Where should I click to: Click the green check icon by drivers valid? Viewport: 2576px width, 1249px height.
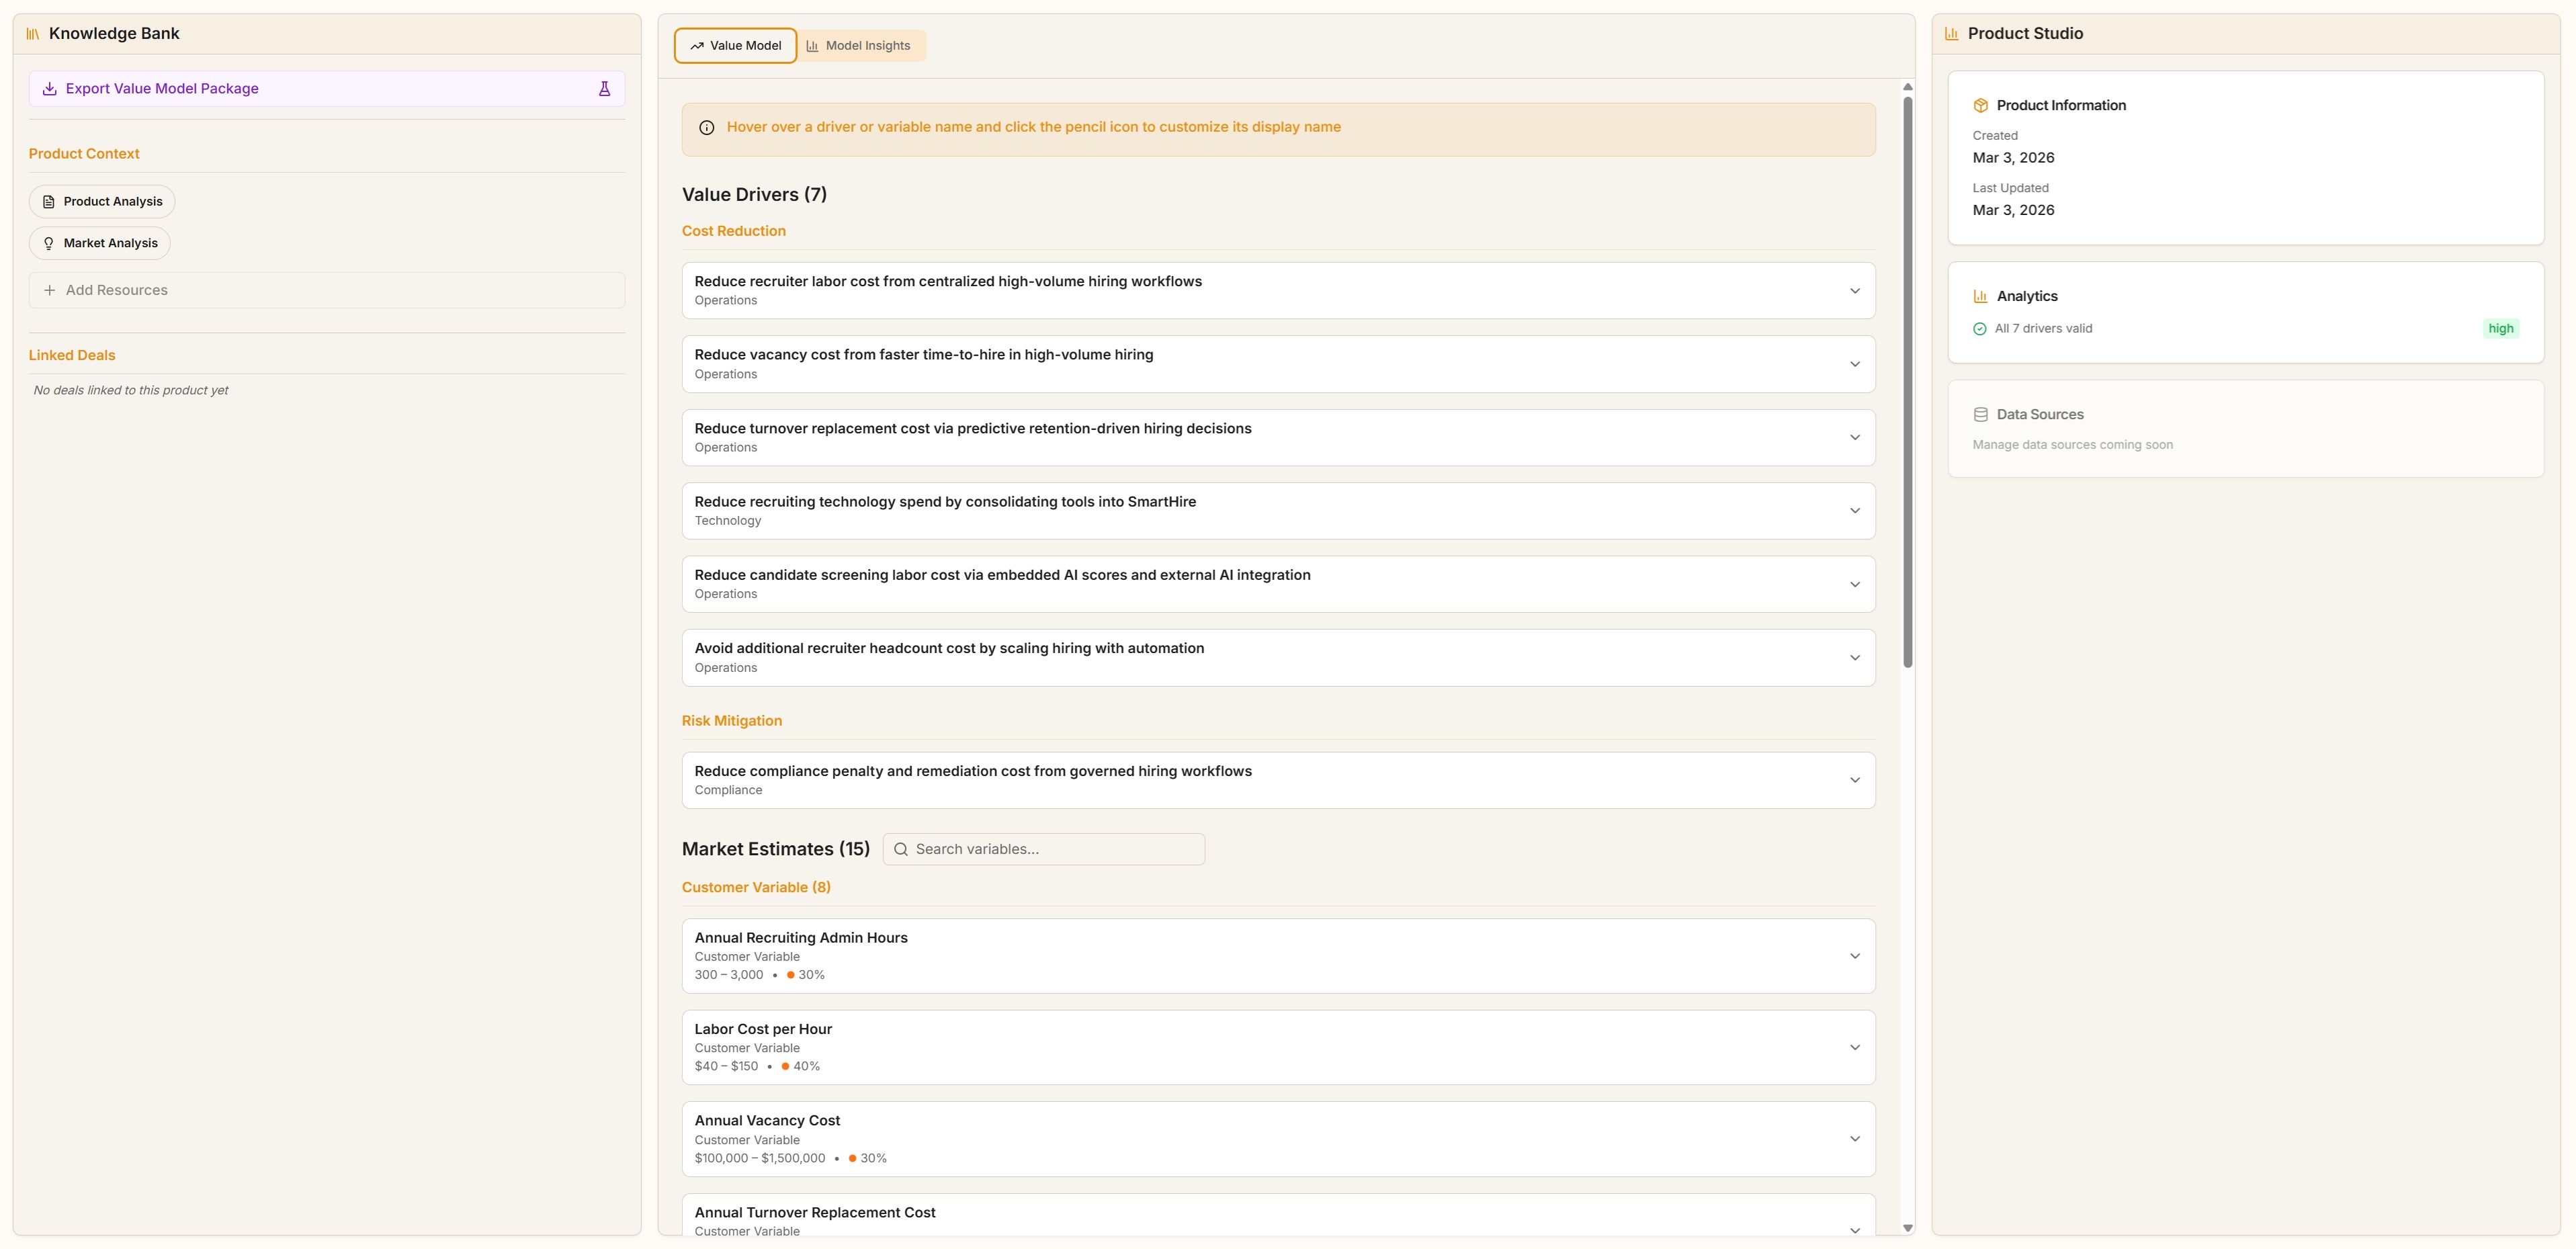[x=1979, y=329]
